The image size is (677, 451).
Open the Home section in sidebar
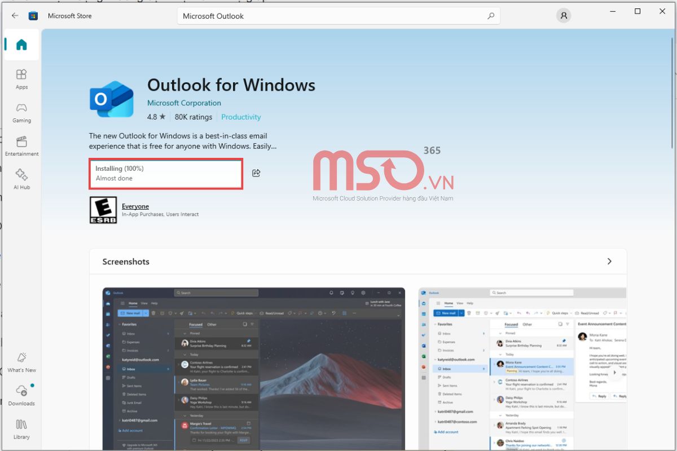coord(21,45)
